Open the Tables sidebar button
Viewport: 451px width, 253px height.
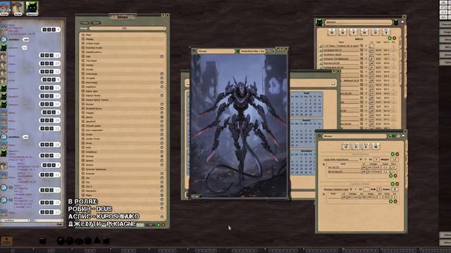click(445, 62)
